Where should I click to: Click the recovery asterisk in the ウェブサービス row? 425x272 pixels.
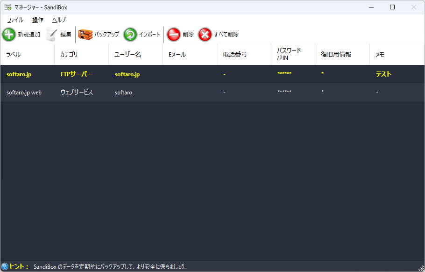(323, 92)
